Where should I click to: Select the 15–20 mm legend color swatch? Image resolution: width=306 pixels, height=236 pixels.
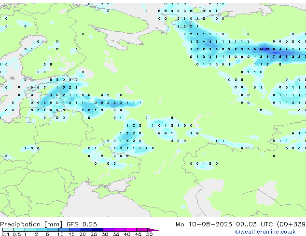click(75, 230)
